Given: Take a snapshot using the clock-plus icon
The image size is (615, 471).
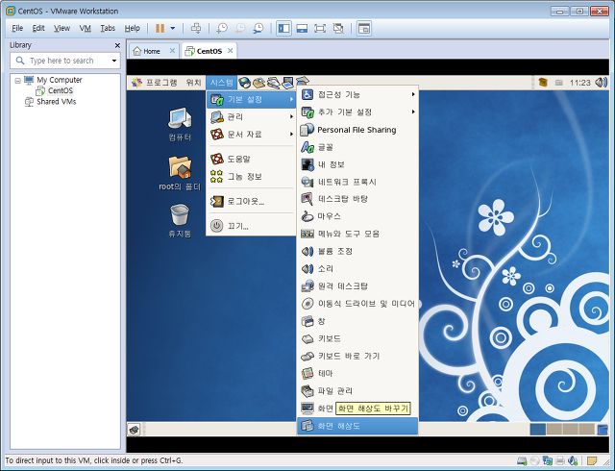Looking at the screenshot, I should point(222,28).
